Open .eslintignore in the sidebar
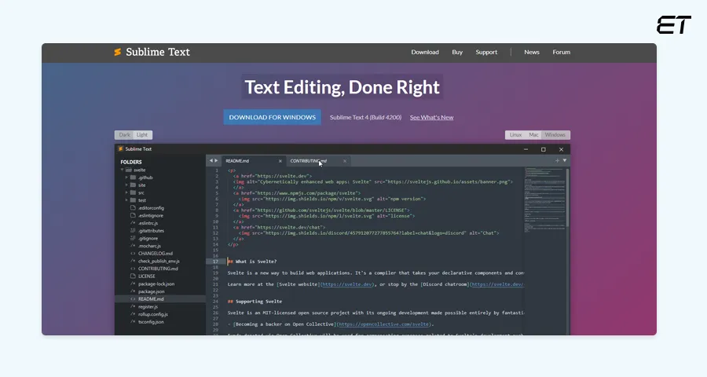707x377 pixels. tap(151, 215)
